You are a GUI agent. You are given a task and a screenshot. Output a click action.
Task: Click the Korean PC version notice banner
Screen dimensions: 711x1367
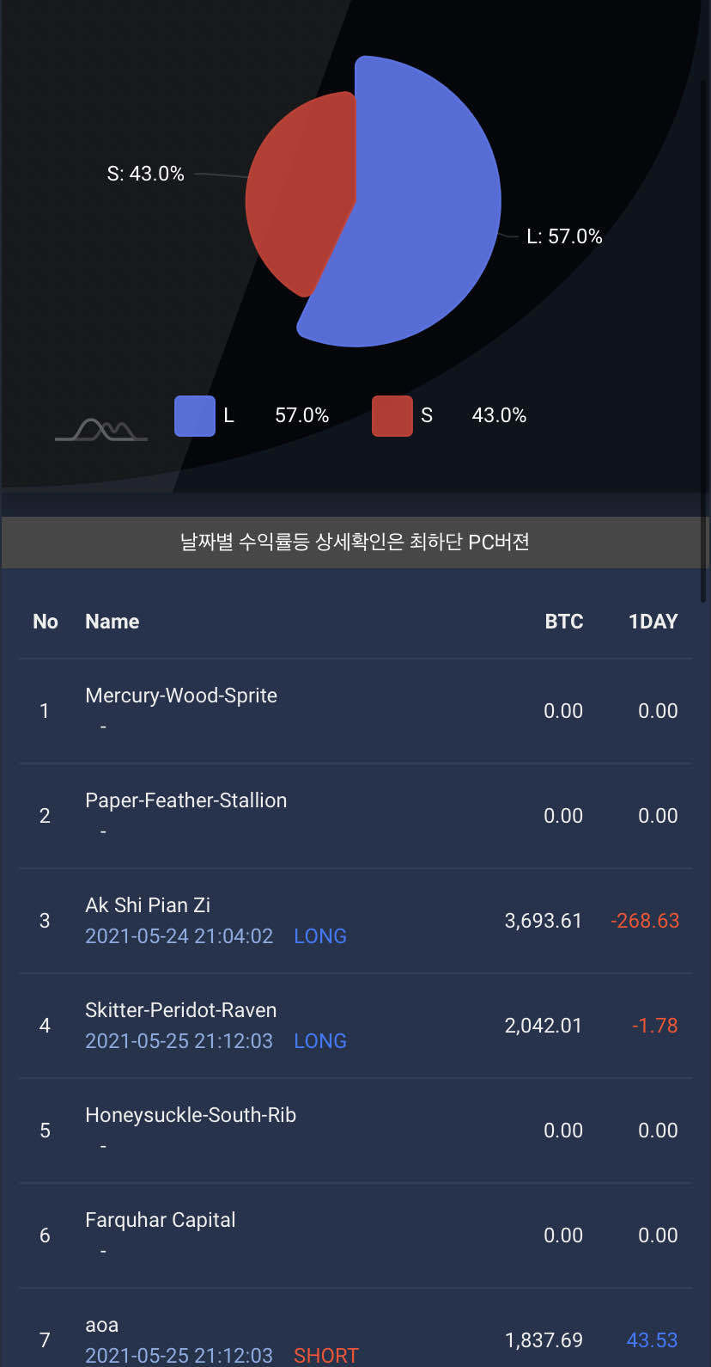tap(355, 542)
